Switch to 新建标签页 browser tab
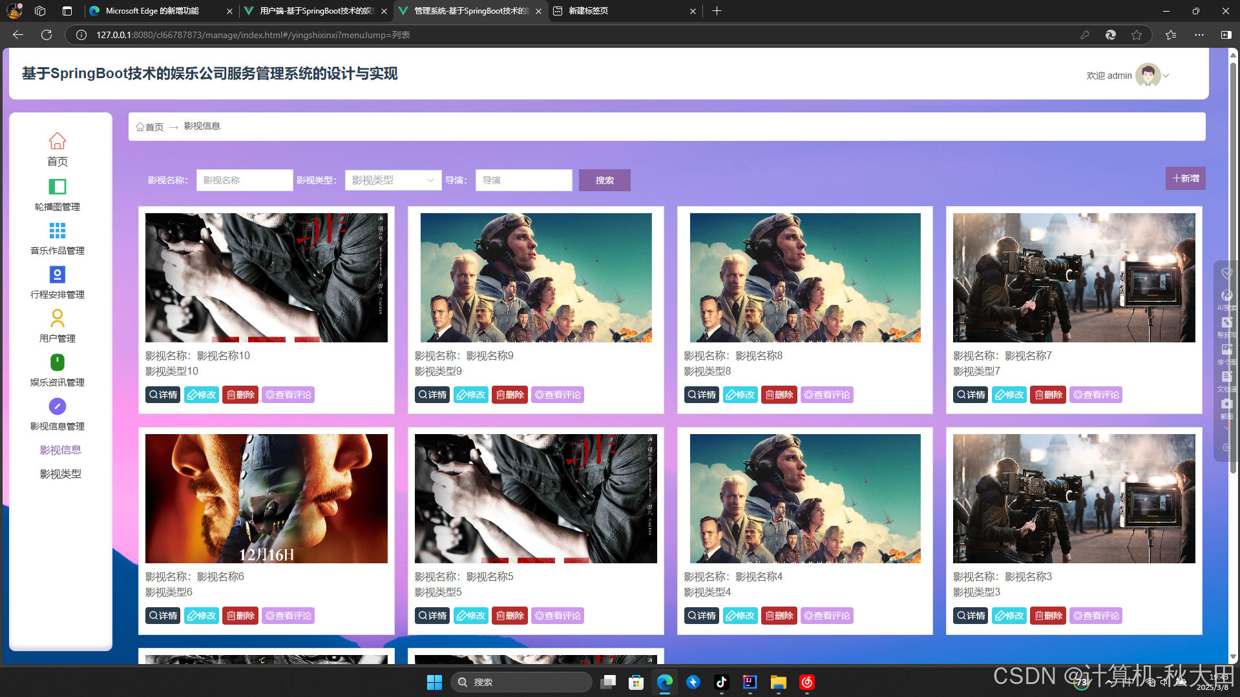Image resolution: width=1240 pixels, height=697 pixels. coord(624,11)
